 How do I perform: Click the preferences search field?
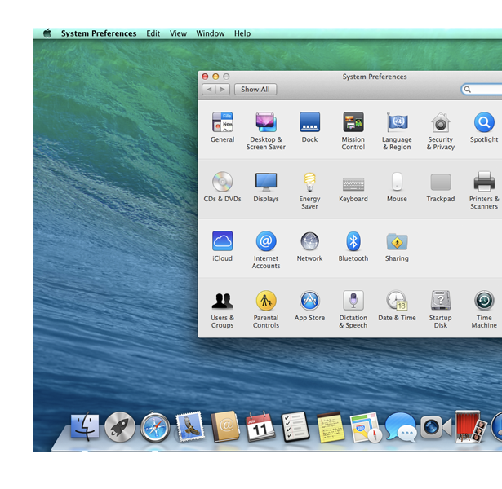[482, 89]
